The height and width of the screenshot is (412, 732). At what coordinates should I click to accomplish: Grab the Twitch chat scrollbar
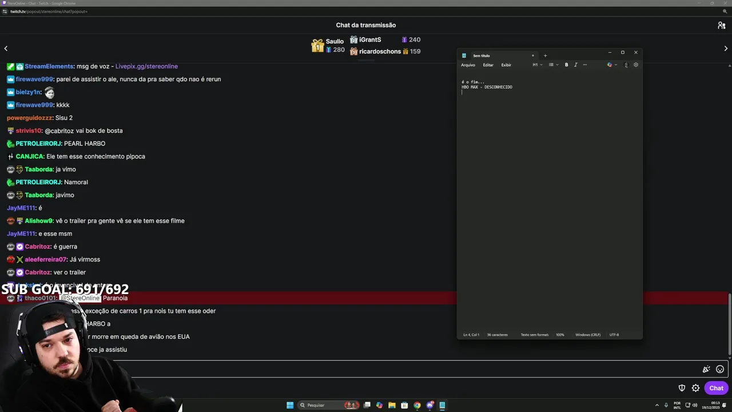coord(729,323)
